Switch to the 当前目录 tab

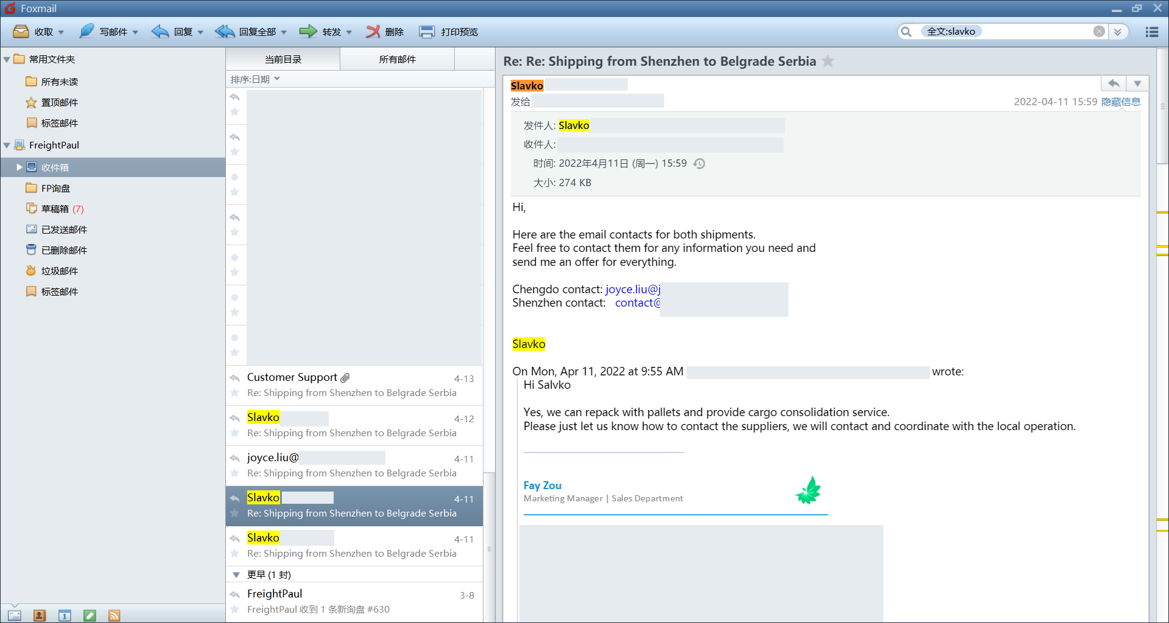283,59
